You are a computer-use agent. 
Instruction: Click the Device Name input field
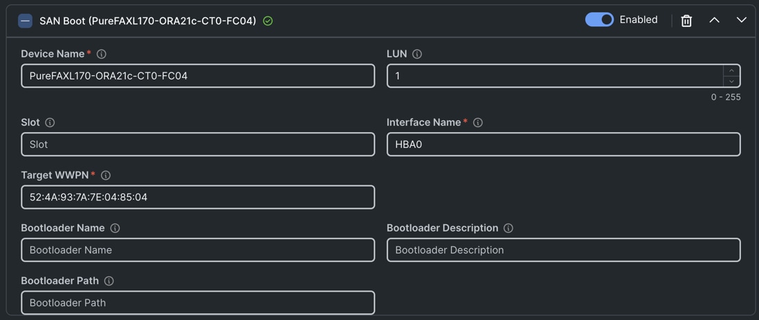coord(198,76)
